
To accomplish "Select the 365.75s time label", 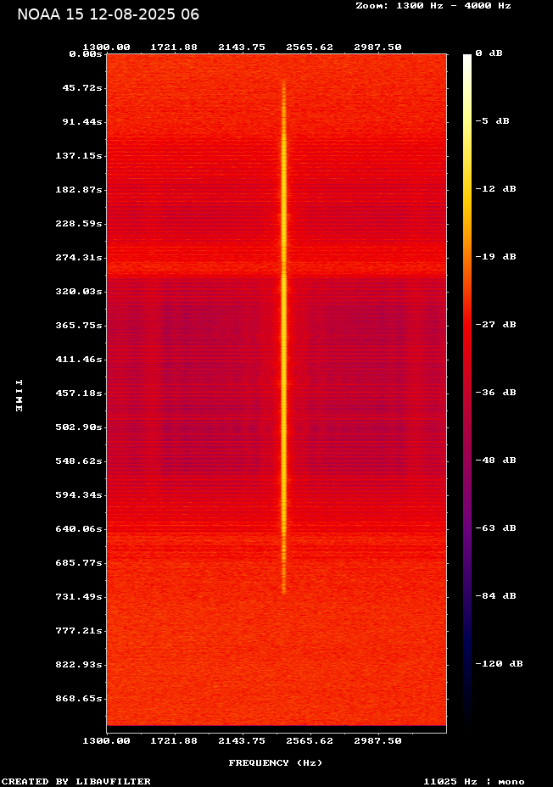I will (79, 326).
